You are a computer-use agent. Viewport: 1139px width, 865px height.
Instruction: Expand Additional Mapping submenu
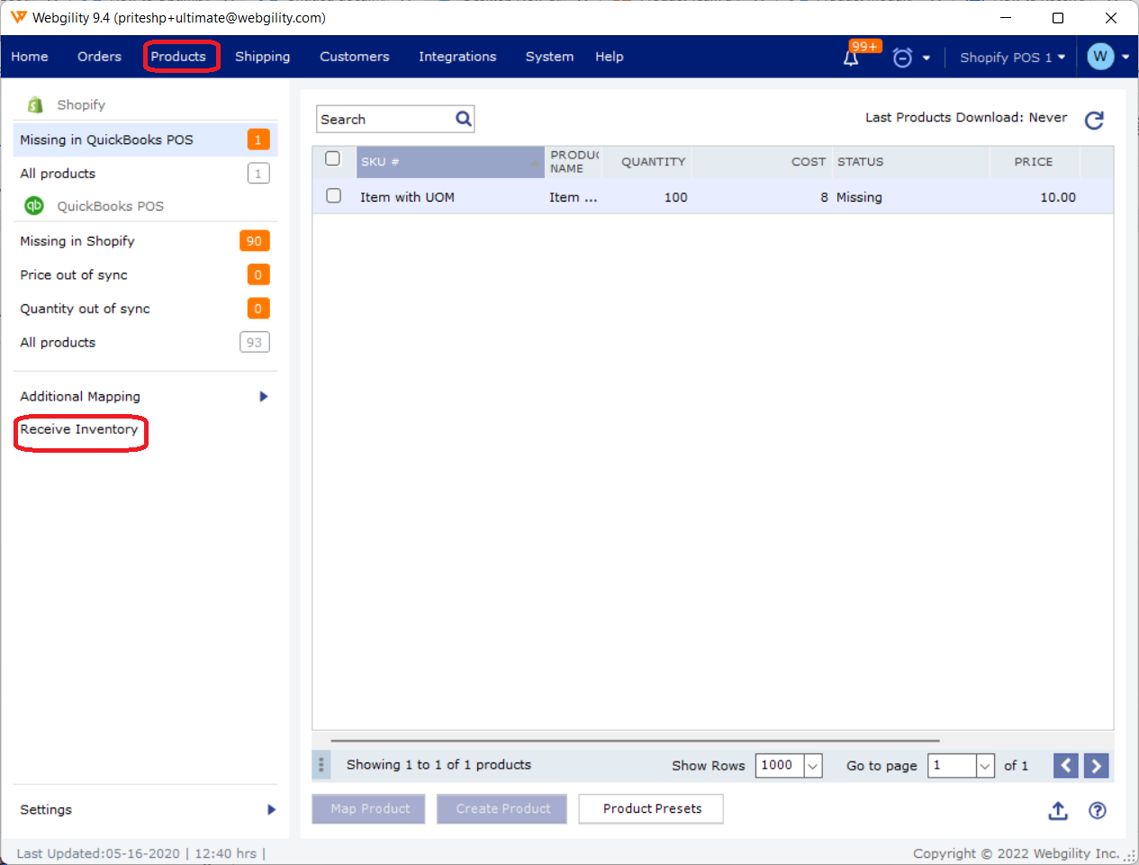[x=264, y=396]
